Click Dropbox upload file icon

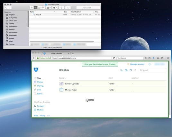[121, 70]
